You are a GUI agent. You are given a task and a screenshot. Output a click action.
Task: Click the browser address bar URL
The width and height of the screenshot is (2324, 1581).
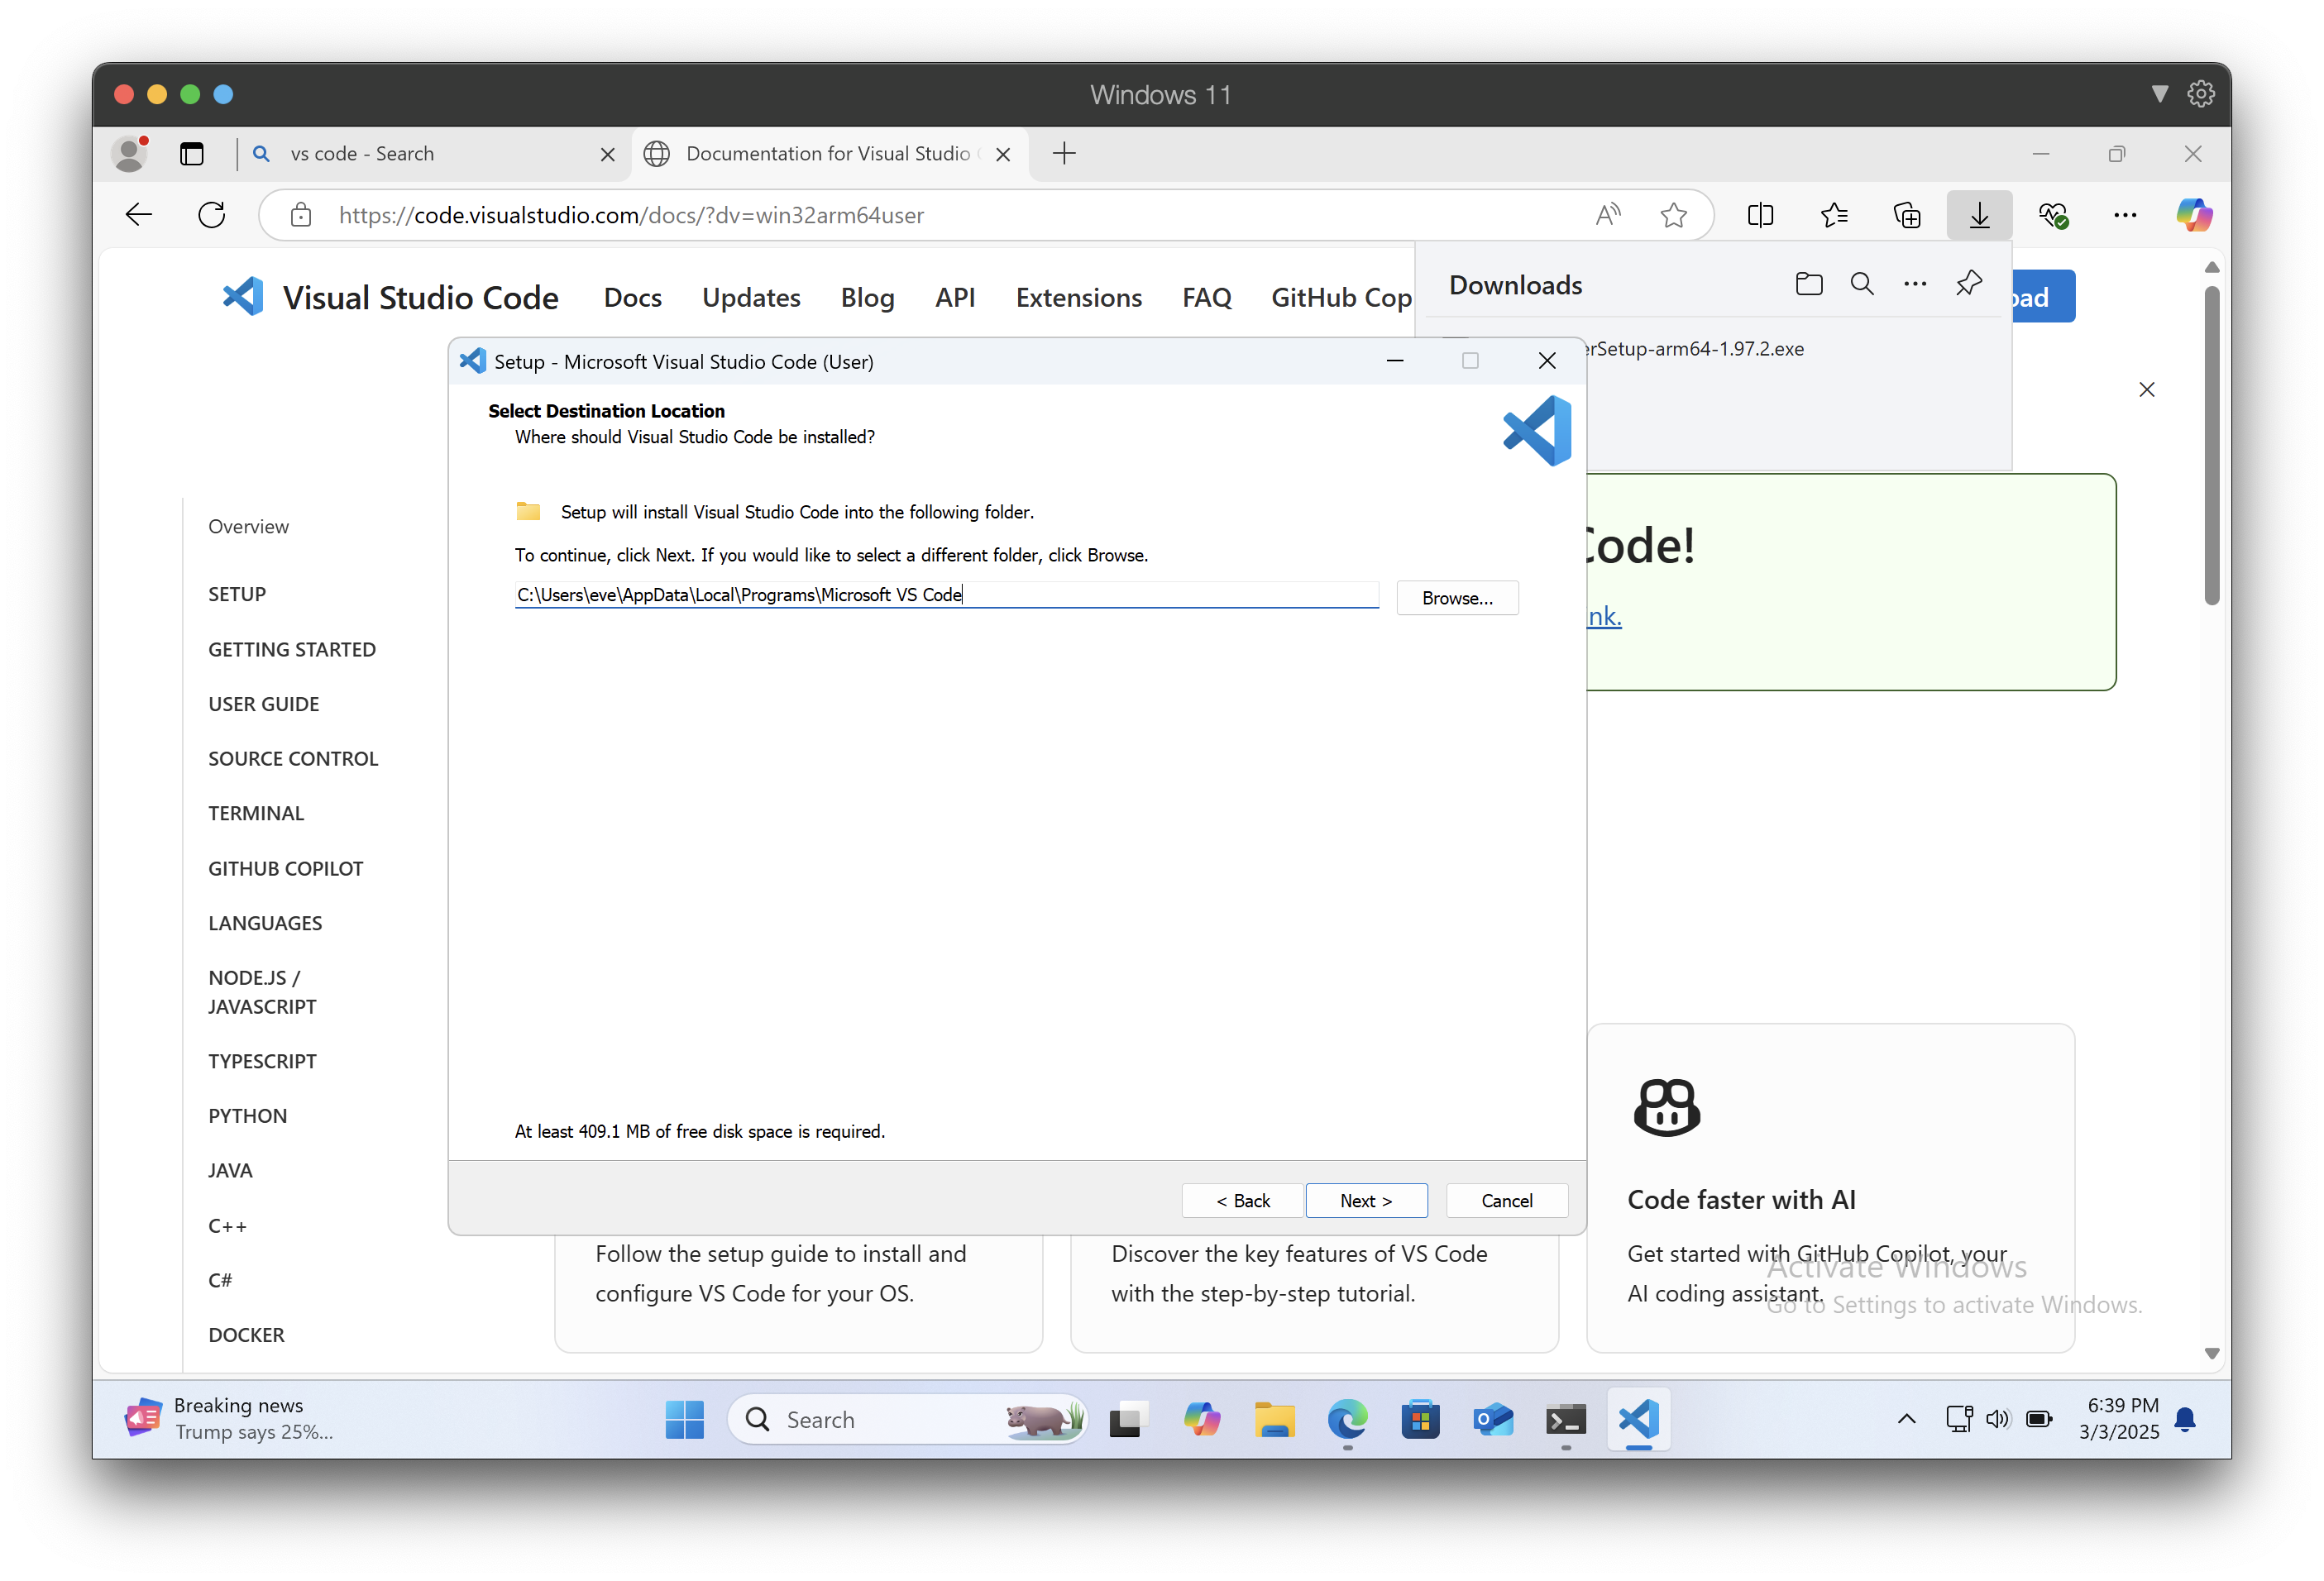pos(631,215)
